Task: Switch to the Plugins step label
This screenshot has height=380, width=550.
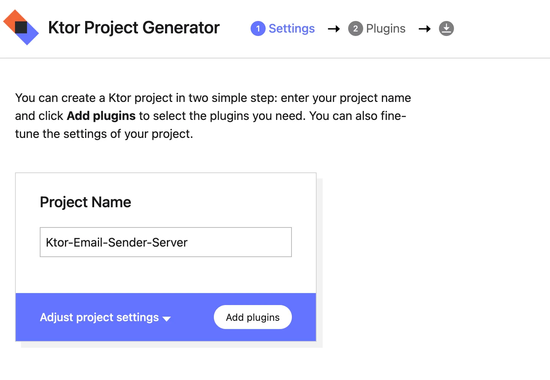Action: pyautogui.click(x=386, y=28)
